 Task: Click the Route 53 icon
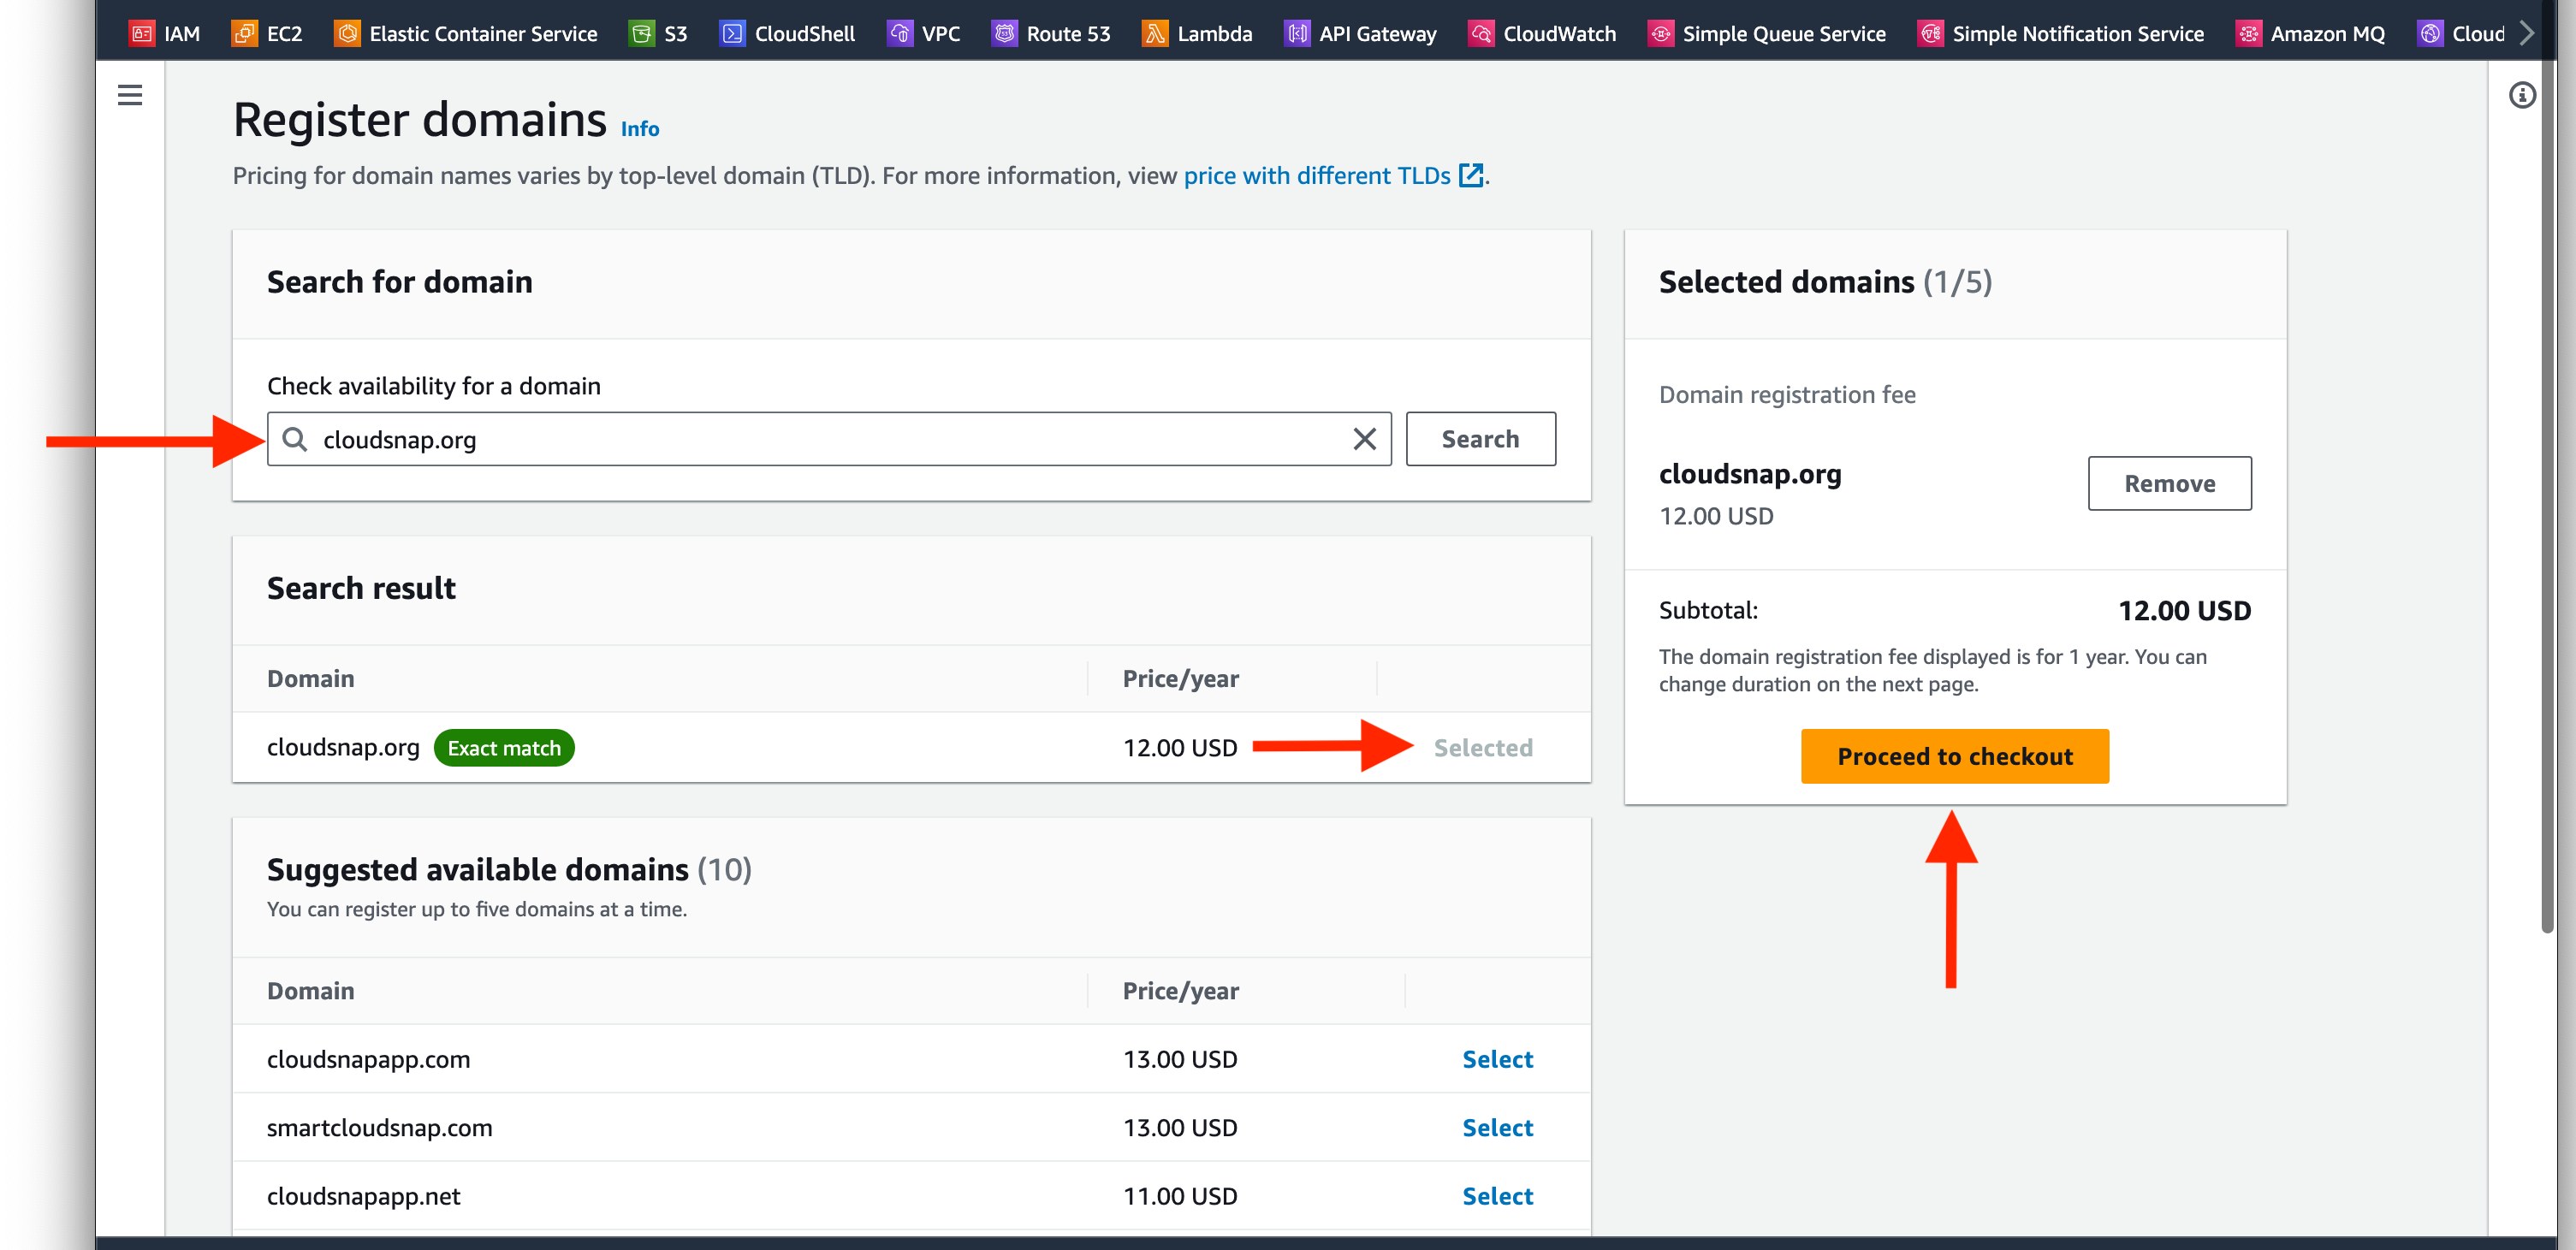click(x=1004, y=33)
